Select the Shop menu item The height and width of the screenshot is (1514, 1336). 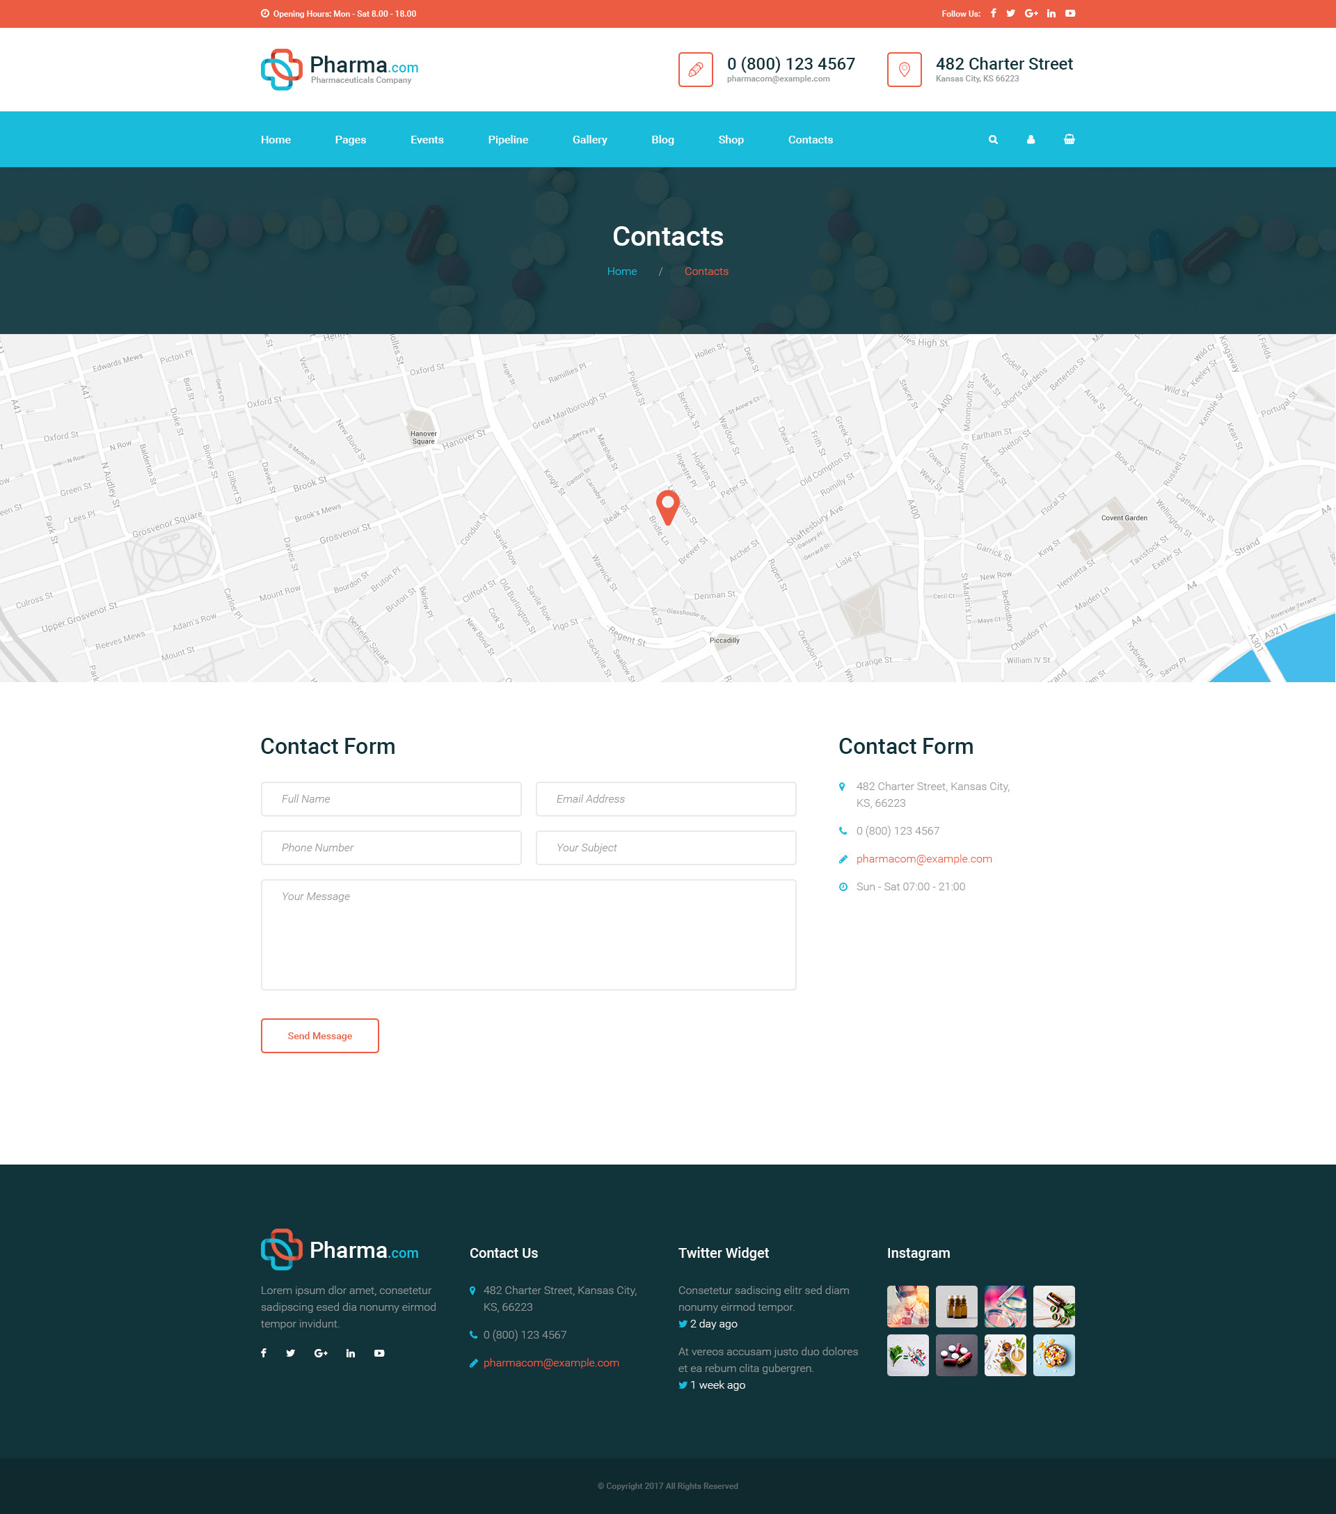click(731, 139)
